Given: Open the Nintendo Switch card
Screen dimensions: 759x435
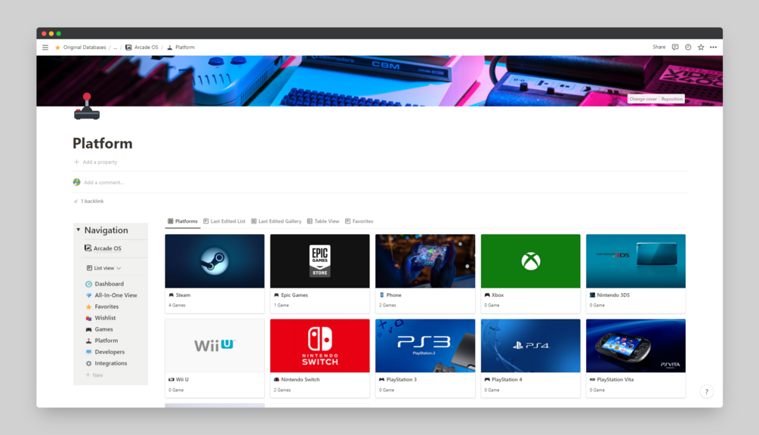Looking at the screenshot, I should tap(319, 358).
